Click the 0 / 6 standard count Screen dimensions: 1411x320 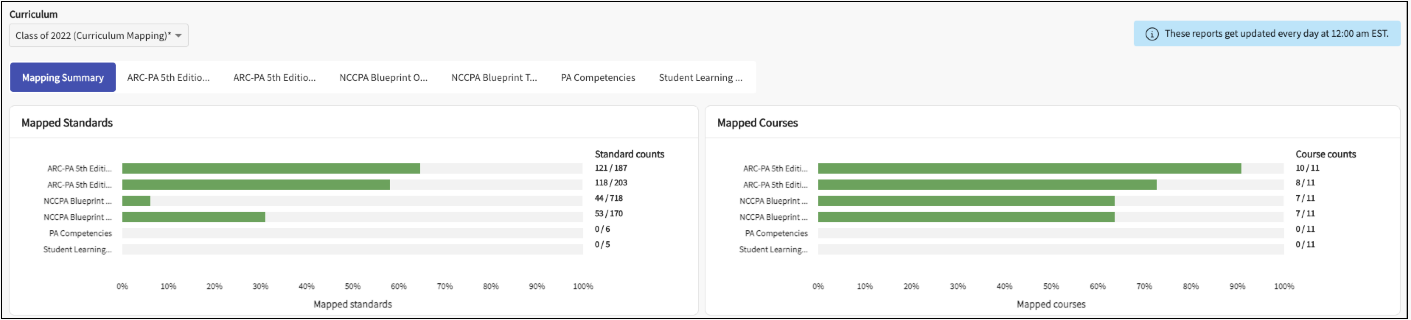coord(602,229)
